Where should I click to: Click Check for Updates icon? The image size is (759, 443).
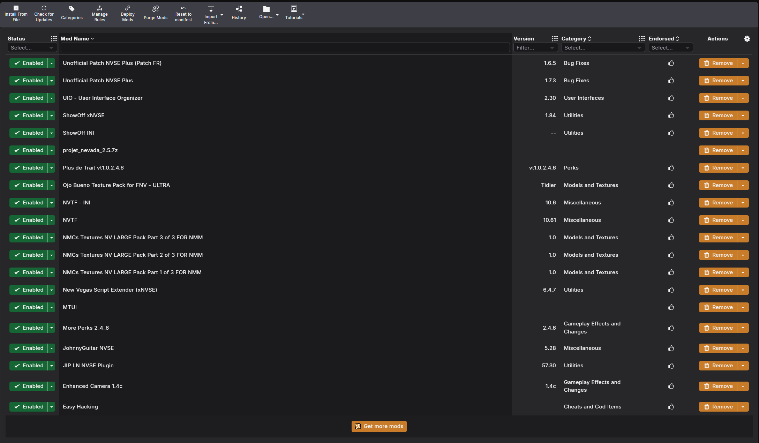tap(44, 8)
